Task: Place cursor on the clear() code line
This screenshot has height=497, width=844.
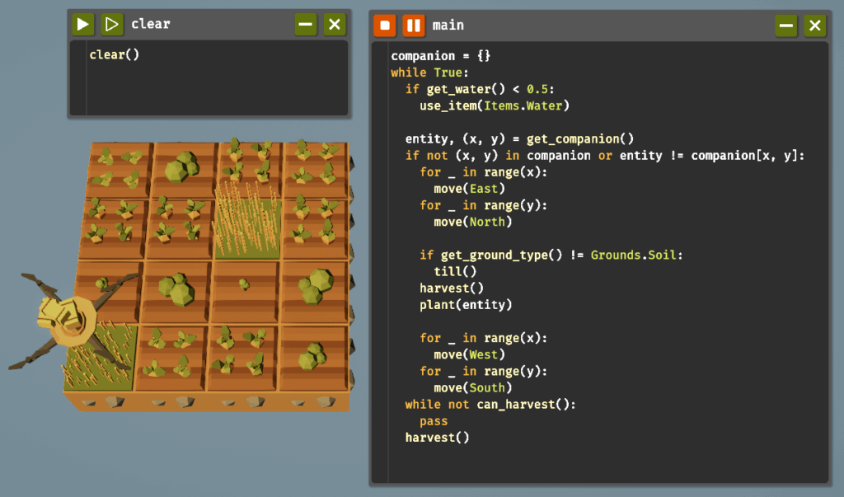Action: click(115, 54)
